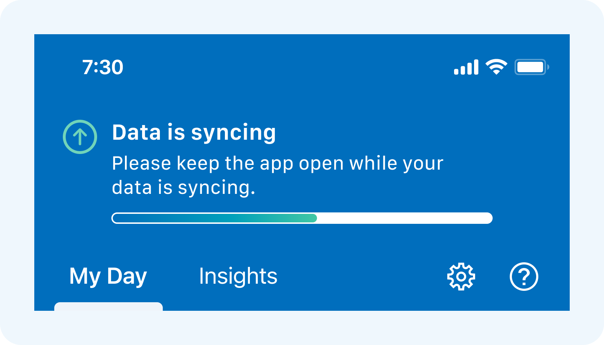This screenshot has height=345, width=604.
Task: Tap the 7:30 clock in status bar
Action: (103, 67)
